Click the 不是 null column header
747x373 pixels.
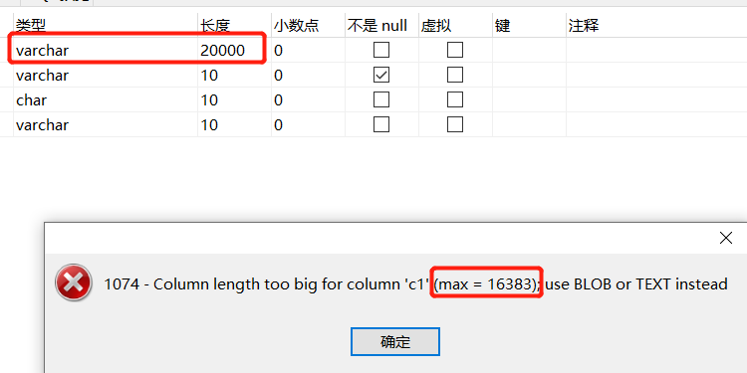click(x=382, y=25)
